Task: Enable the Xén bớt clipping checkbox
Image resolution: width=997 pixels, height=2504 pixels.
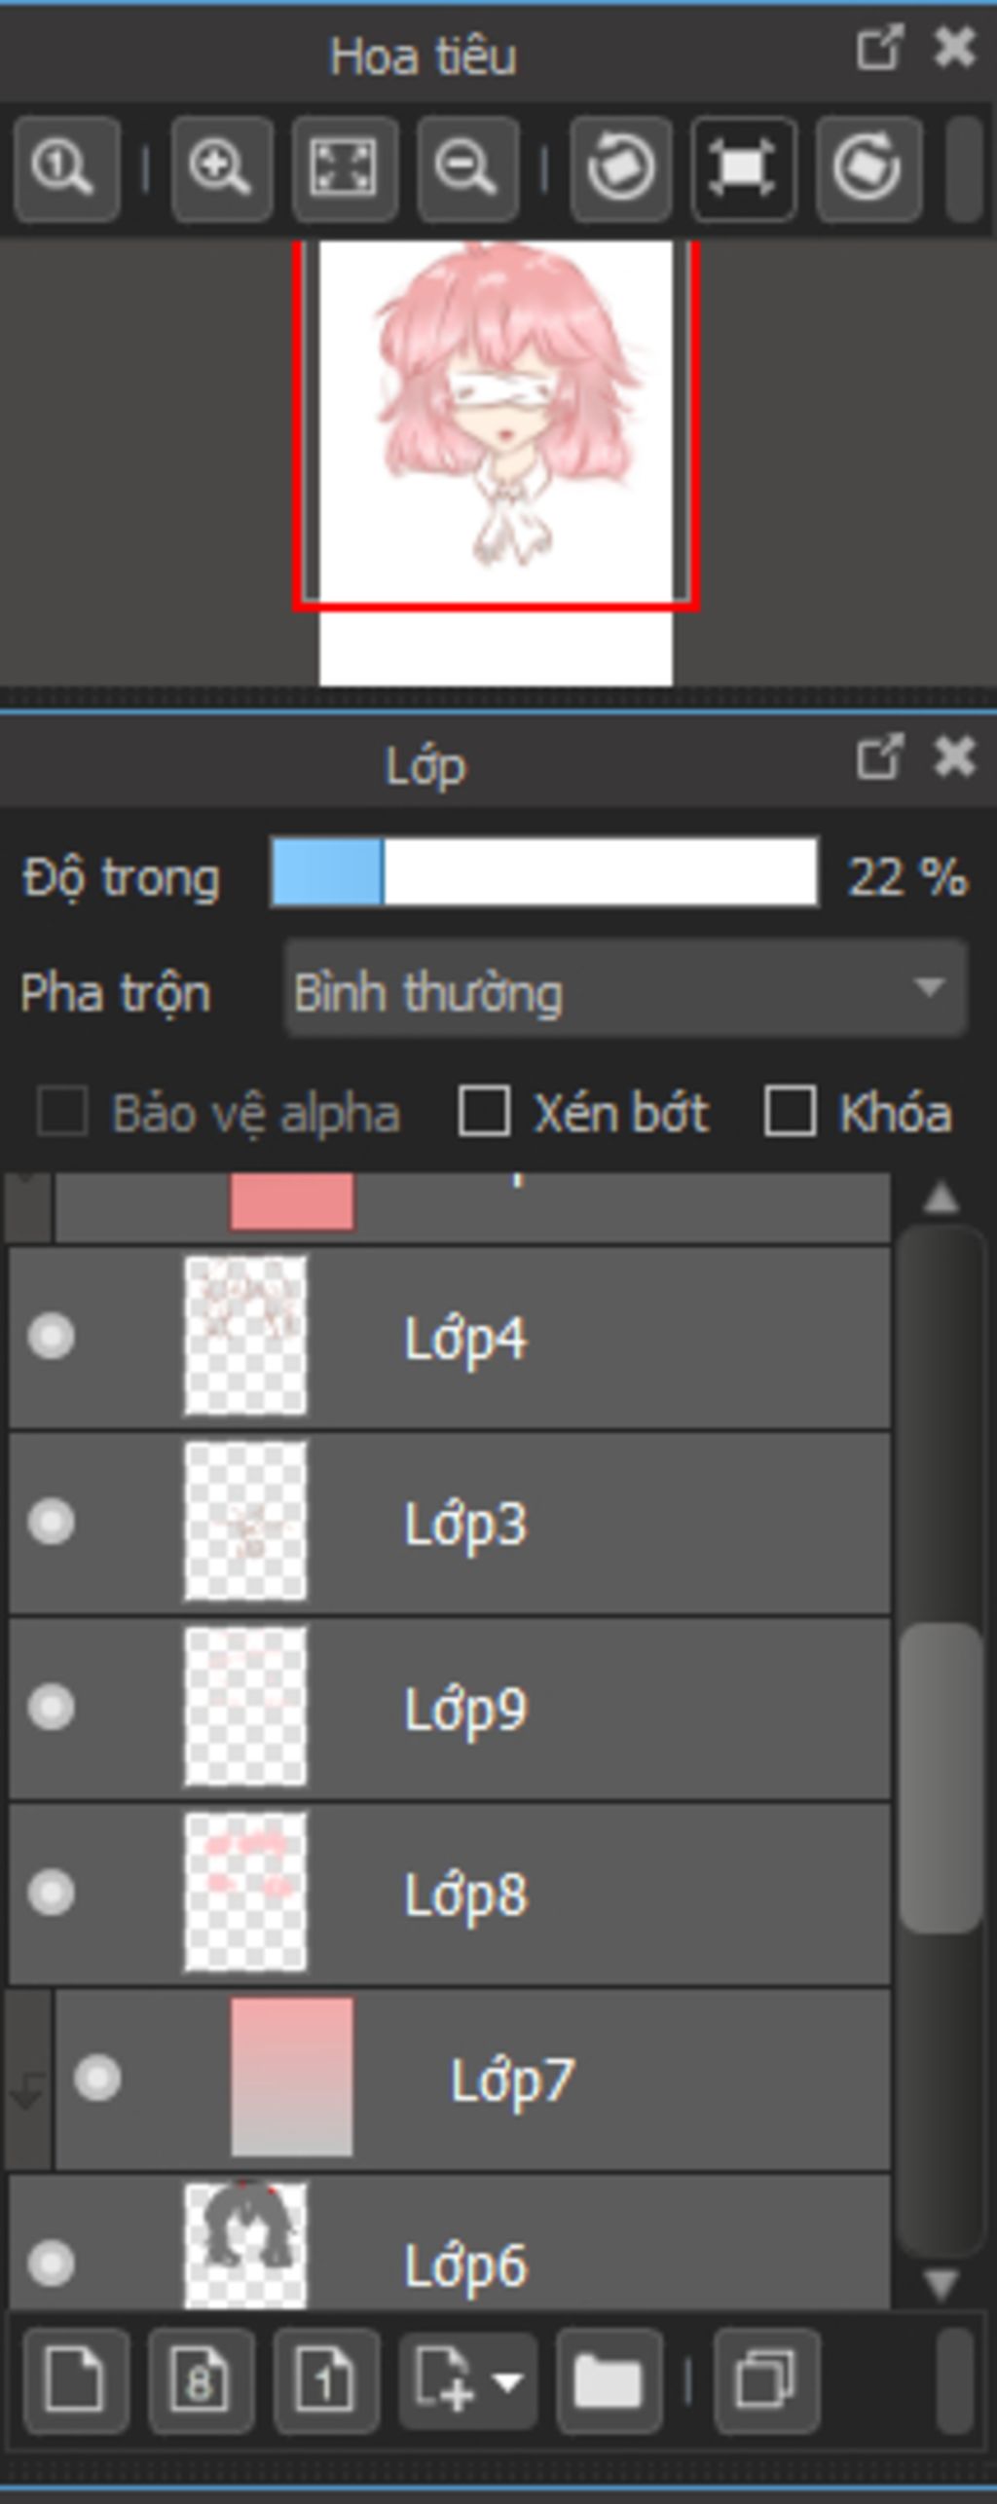Action: point(484,1111)
